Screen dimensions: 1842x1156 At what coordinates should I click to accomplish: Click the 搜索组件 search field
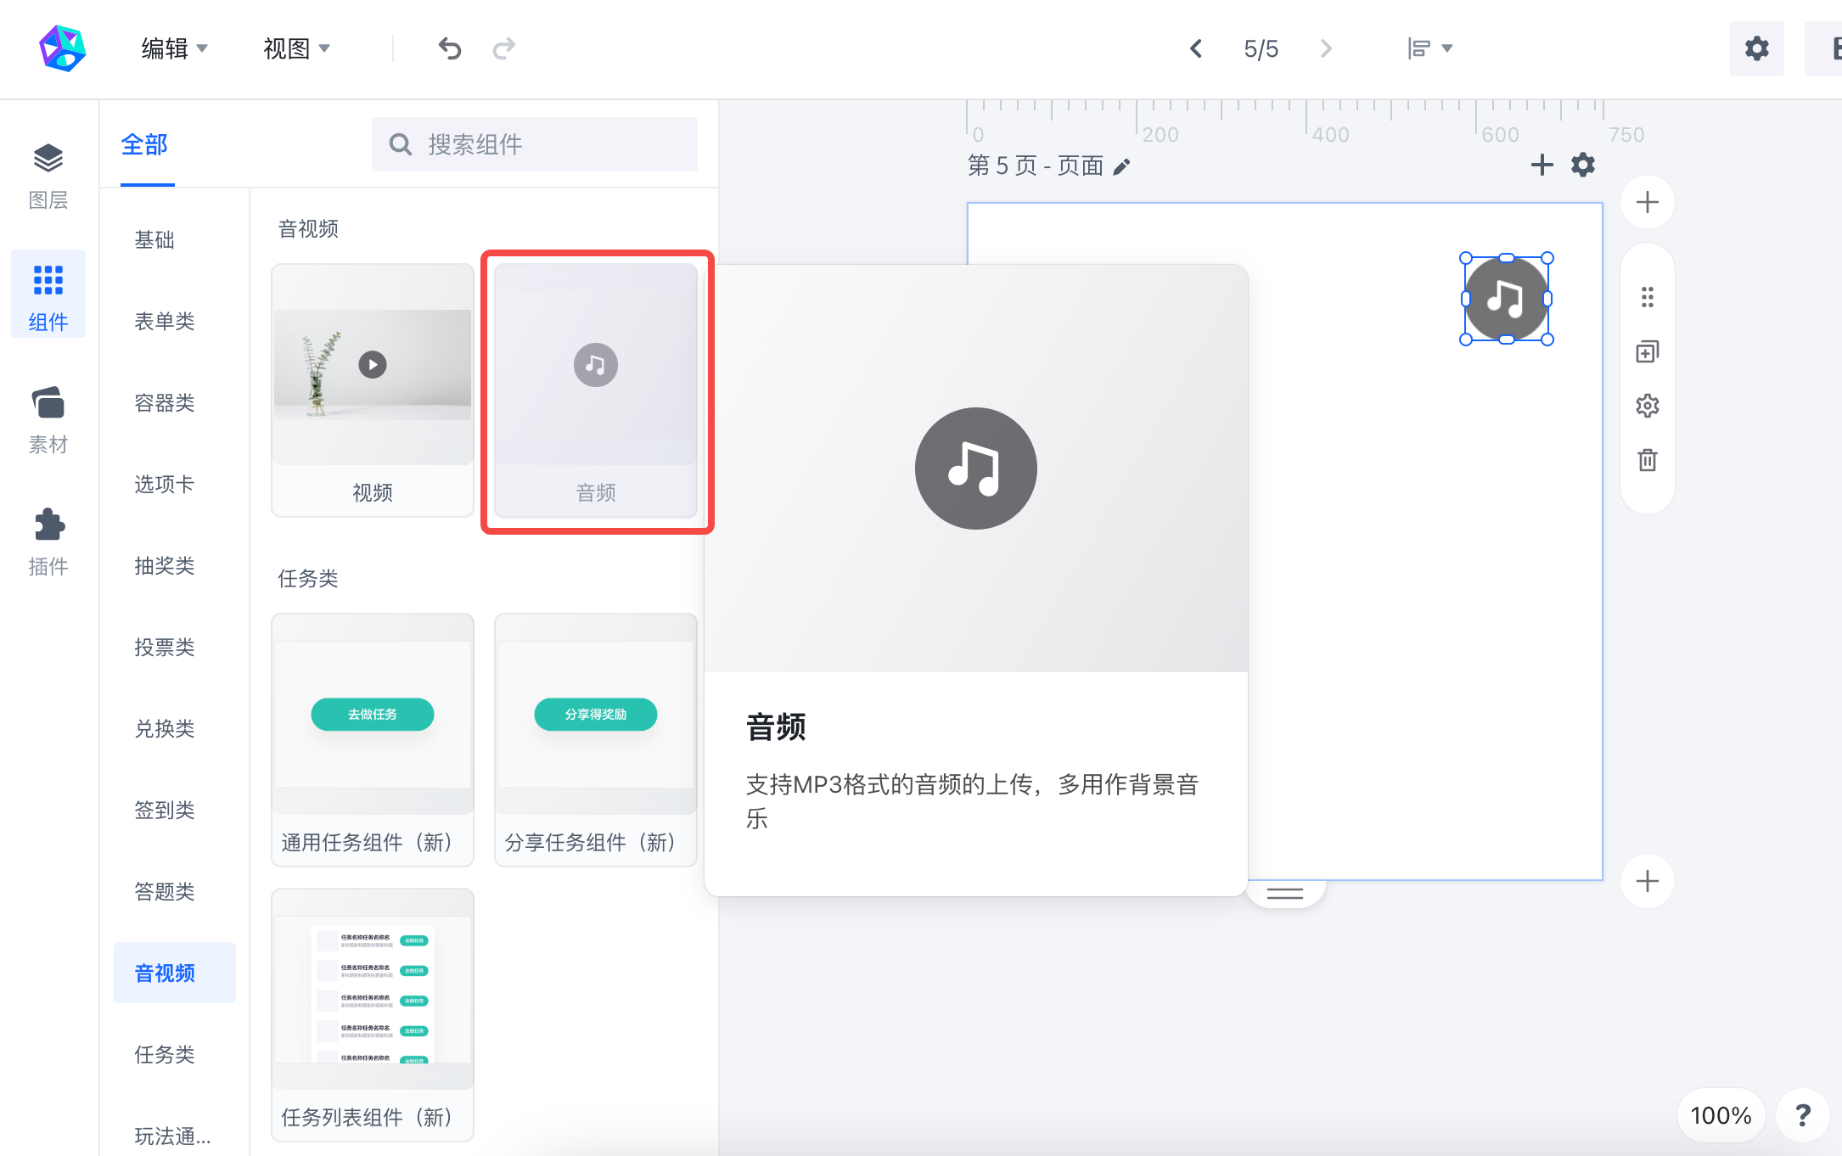(x=535, y=144)
